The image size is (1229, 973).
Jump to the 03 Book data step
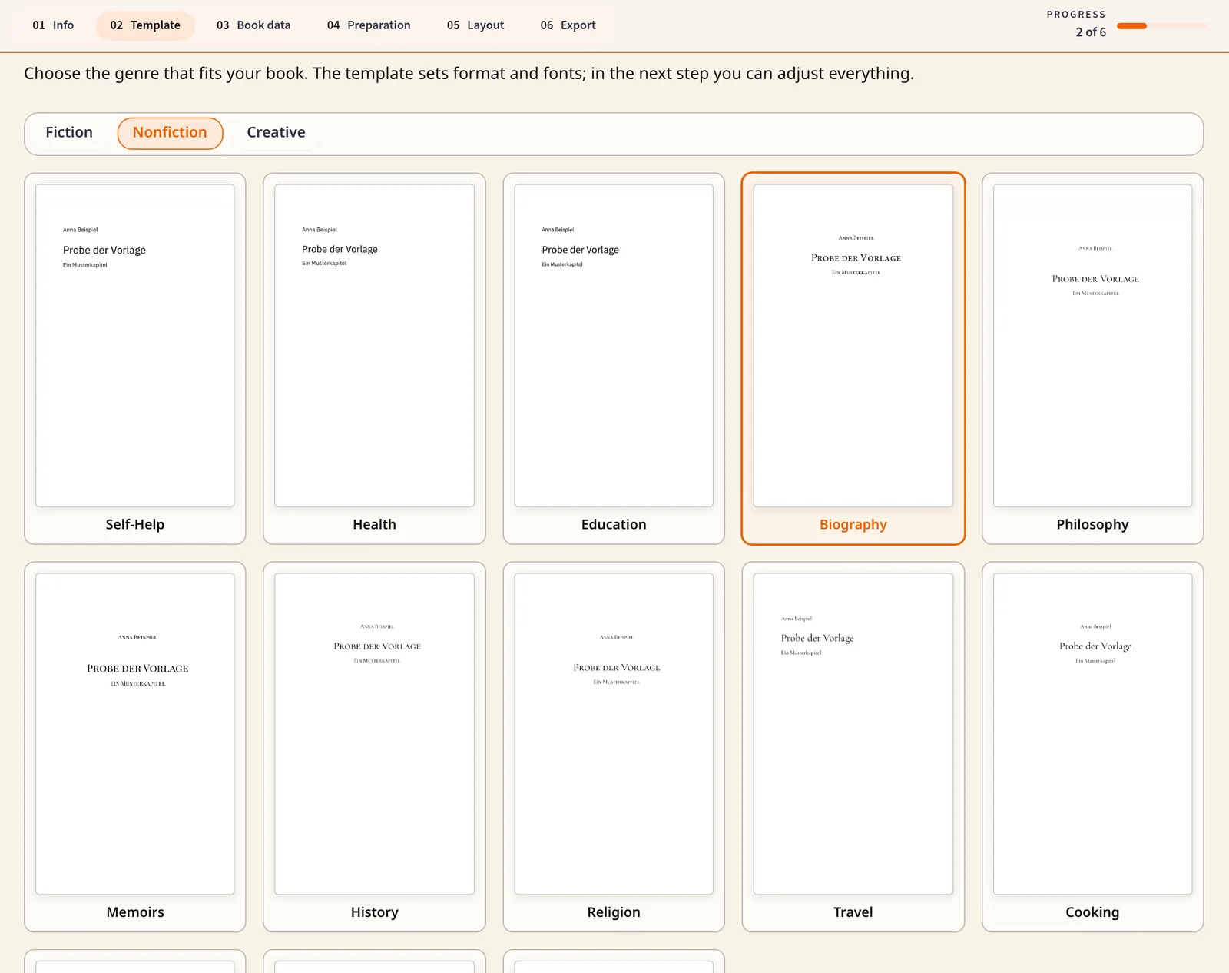coord(253,25)
